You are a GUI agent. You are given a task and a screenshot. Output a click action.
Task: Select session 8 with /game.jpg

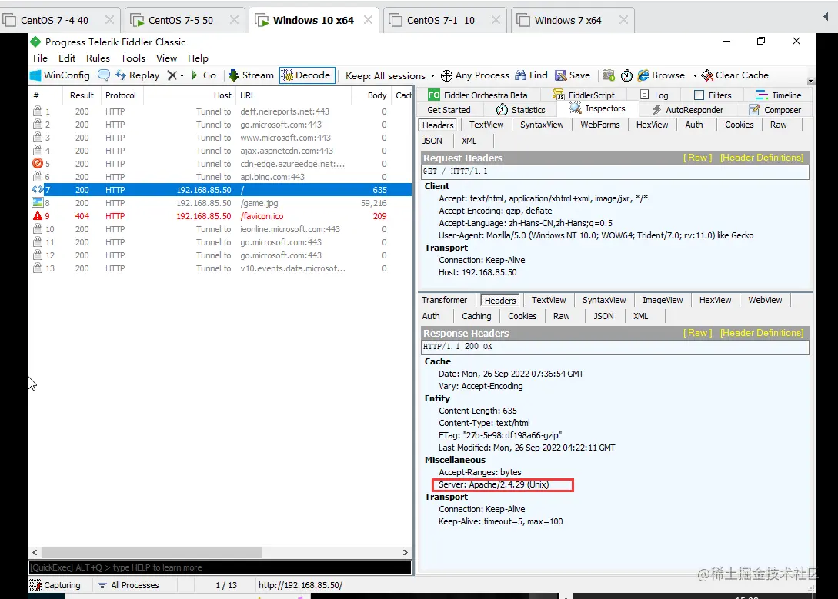[x=220, y=203]
